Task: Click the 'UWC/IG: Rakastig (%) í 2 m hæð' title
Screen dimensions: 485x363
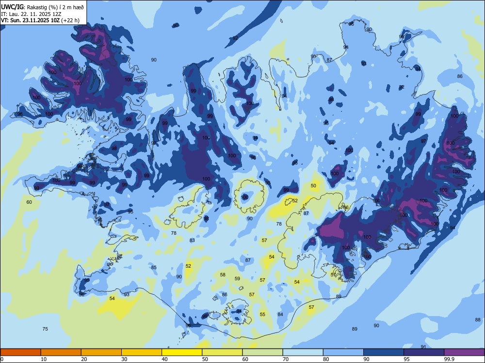Action: (x=42, y=6)
